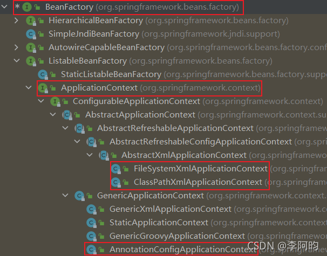Click the AutowireCapableBeanFactory interface icon
327x256 pixels.
[31, 47]
